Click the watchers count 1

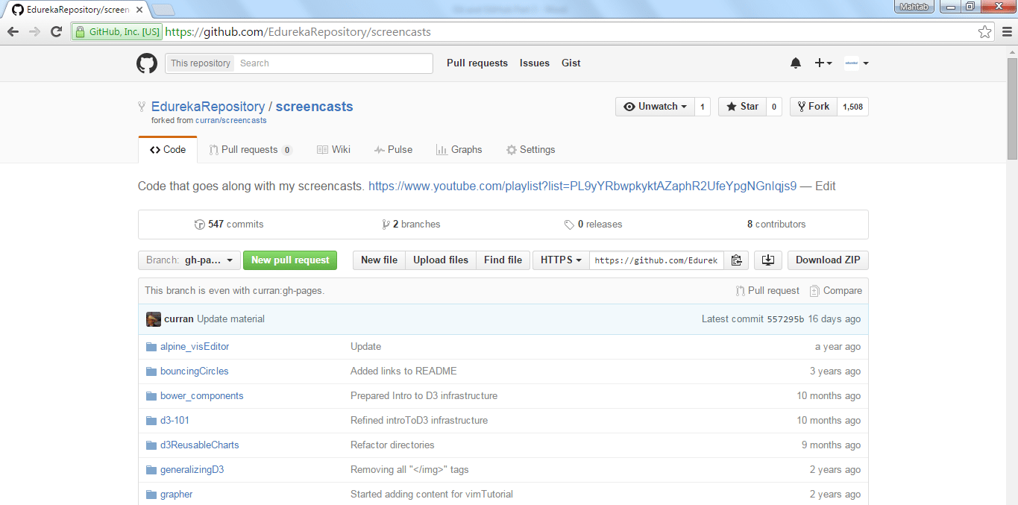pos(703,107)
